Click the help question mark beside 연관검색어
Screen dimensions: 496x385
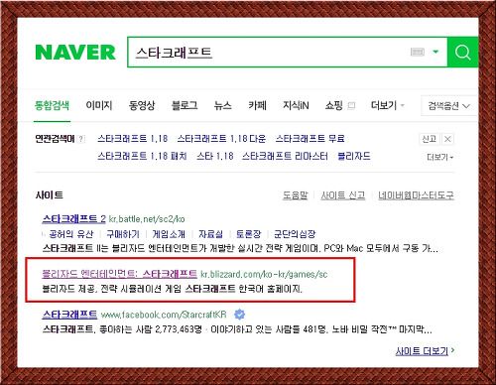coord(81,139)
